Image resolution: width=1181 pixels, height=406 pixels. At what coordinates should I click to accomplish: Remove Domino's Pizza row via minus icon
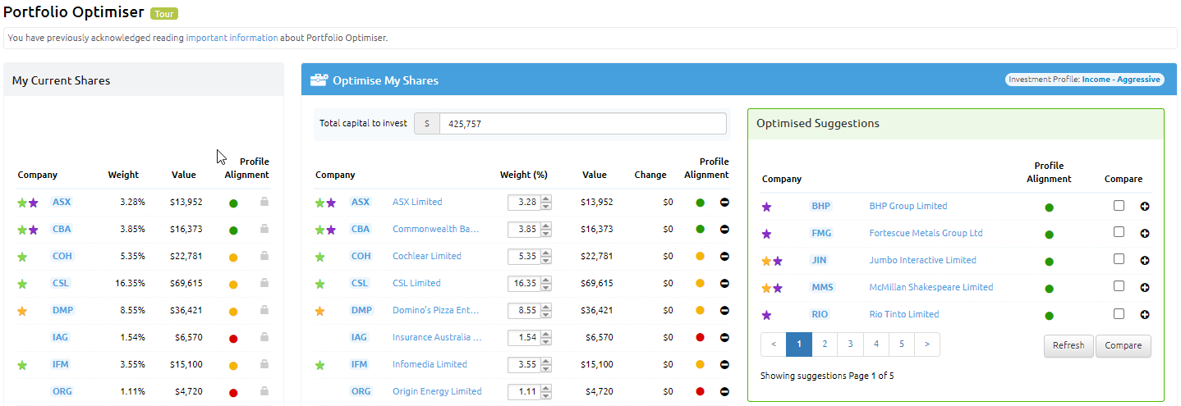point(724,311)
